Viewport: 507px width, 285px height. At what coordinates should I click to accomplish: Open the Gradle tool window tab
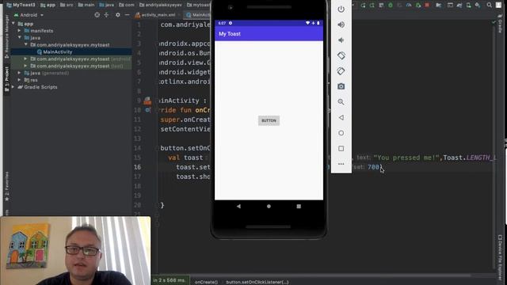coord(500,25)
